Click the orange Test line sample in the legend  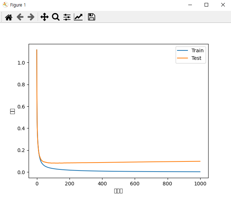[x=182, y=58]
